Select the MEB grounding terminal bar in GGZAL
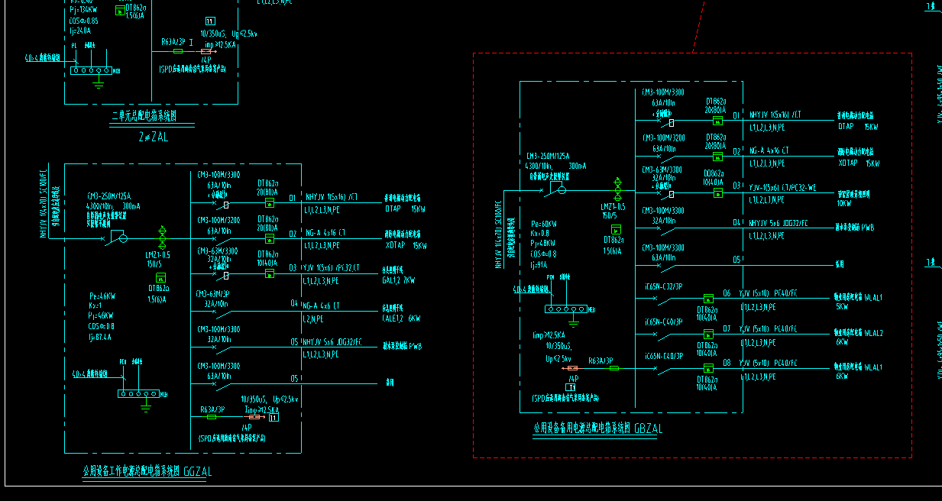This screenshot has width=942, height=501. [138, 394]
